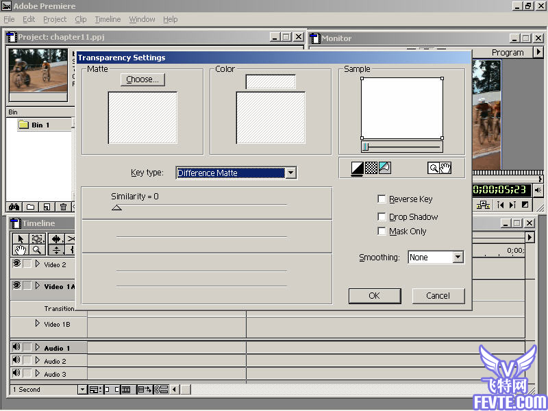Open the Key type dropdown
This screenshot has width=548, height=411.
coord(290,173)
